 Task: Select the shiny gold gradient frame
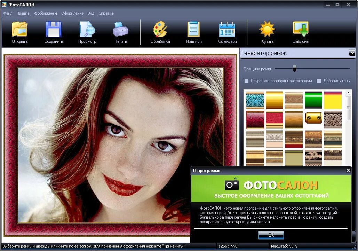coord(275,100)
